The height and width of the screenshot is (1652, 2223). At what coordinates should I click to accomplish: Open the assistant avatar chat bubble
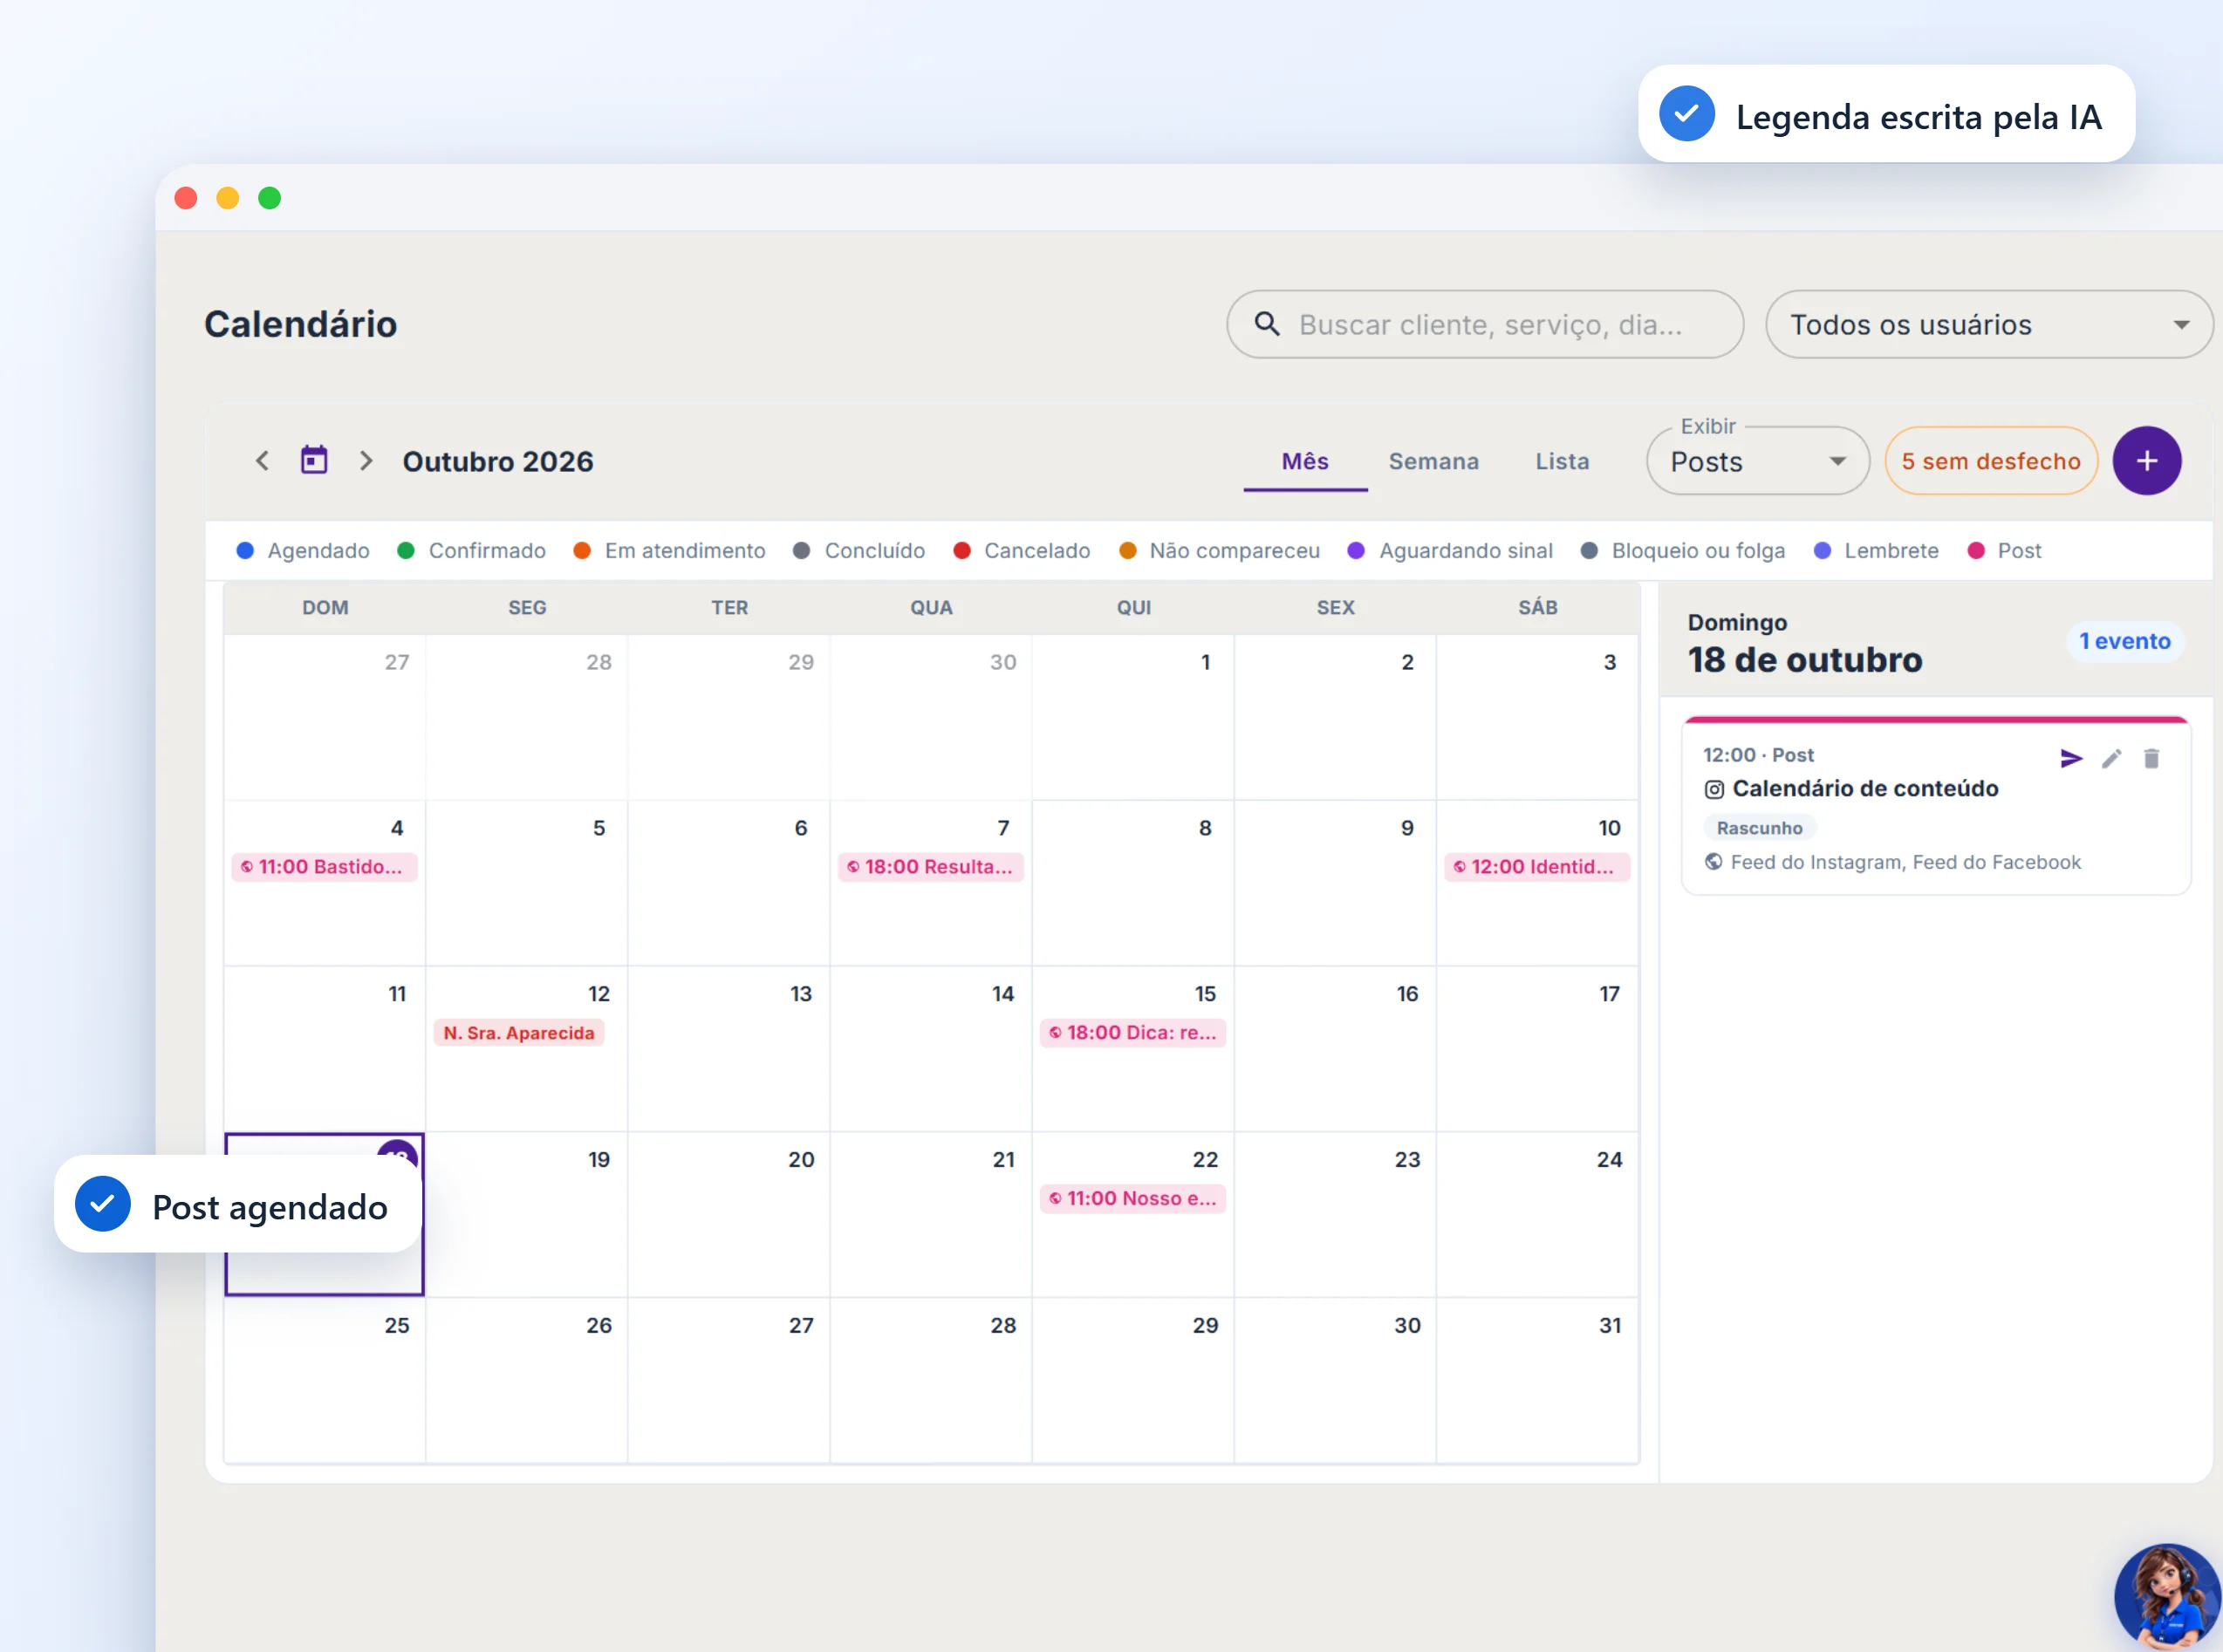pyautogui.click(x=2168, y=1597)
